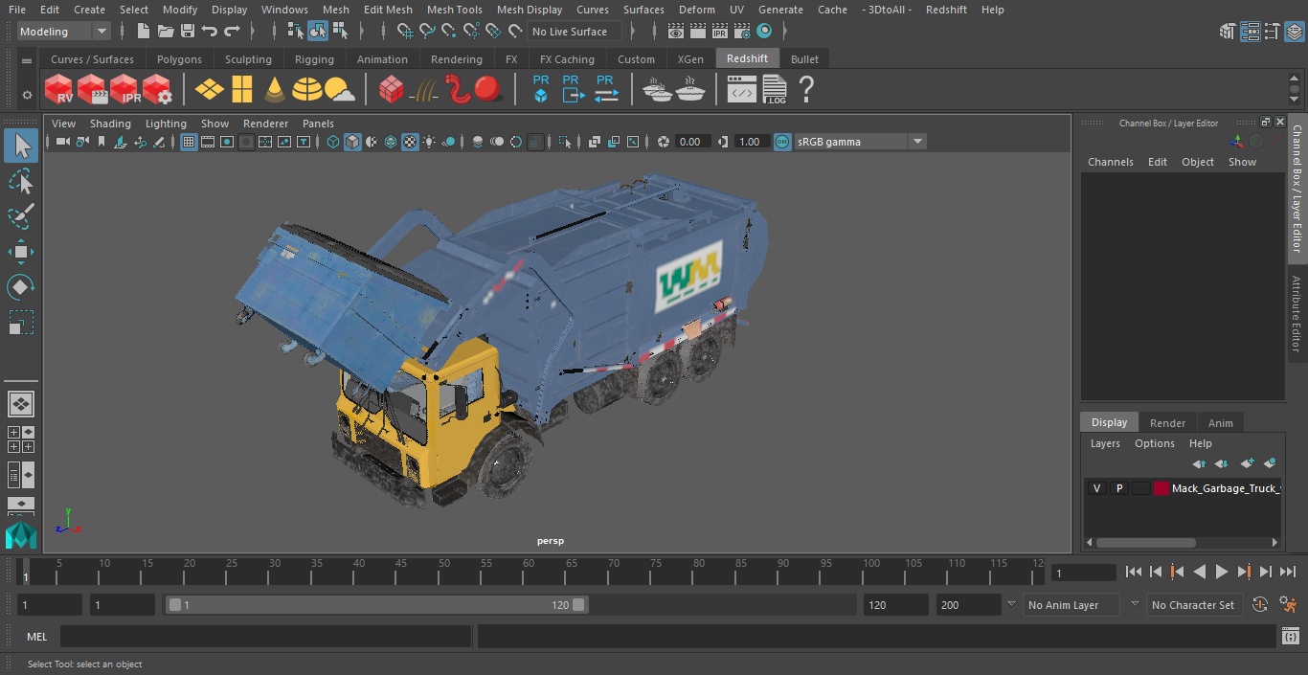Click the Save Scene icon
Screen dimensions: 1308x675
(187, 32)
